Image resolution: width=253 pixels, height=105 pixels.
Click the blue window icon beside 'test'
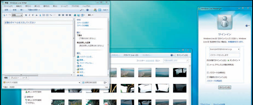tap(100, 10)
